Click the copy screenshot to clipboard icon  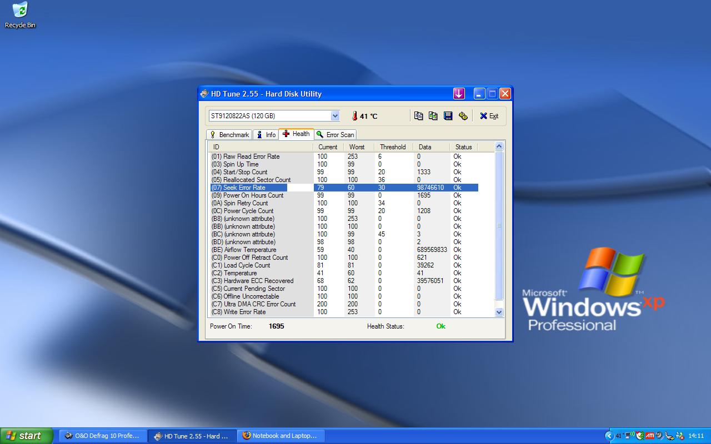(x=433, y=116)
